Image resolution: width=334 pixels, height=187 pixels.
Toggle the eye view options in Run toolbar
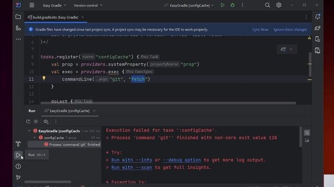pyautogui.click(x=46, y=122)
